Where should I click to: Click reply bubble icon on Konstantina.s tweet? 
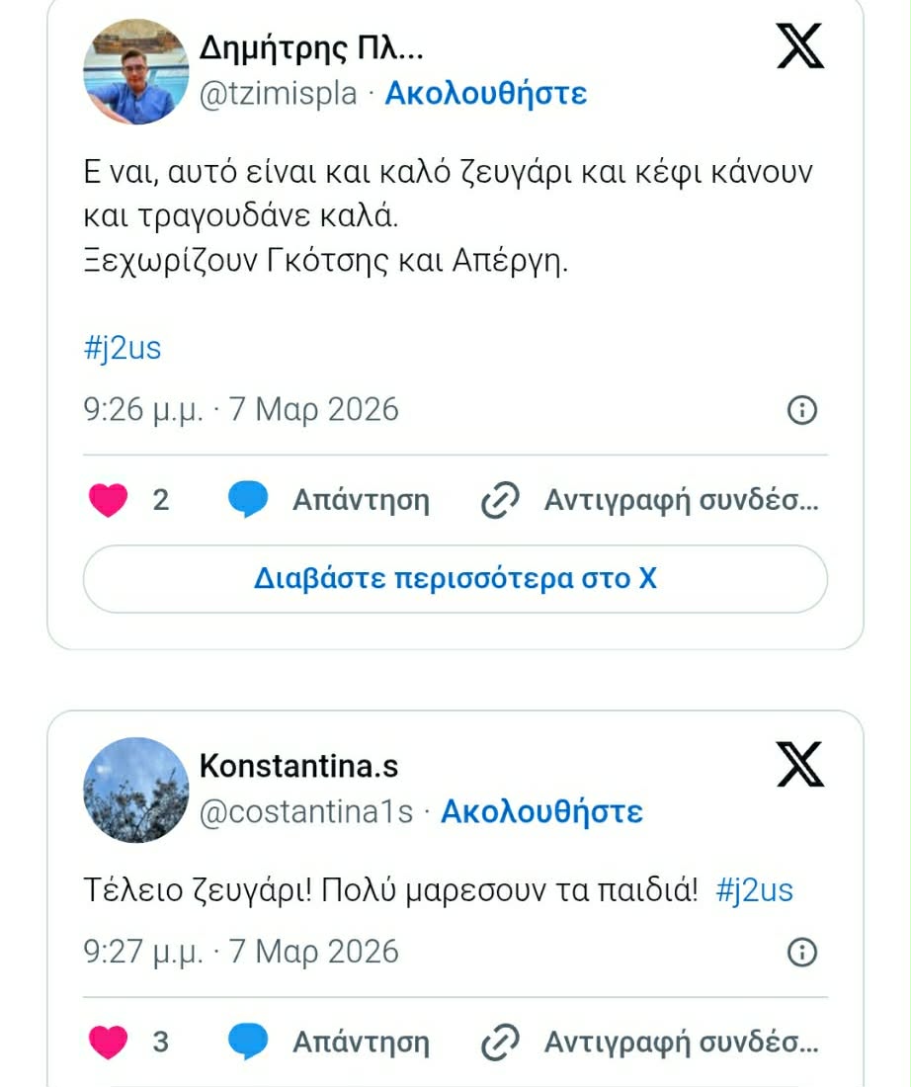click(248, 1042)
